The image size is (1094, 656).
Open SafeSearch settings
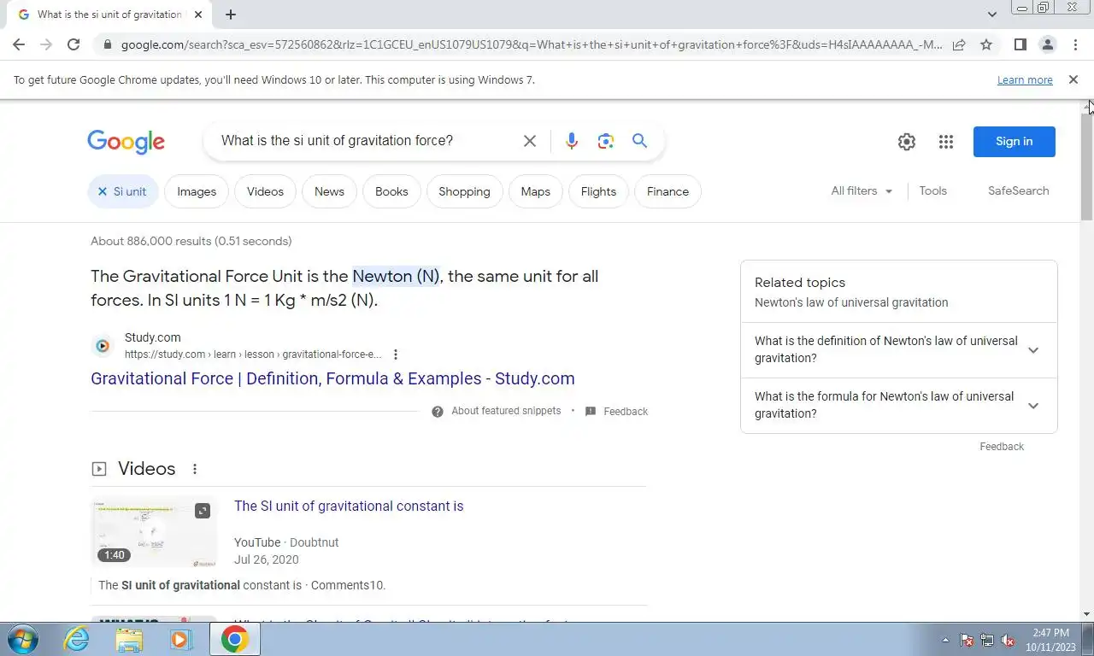(1018, 191)
